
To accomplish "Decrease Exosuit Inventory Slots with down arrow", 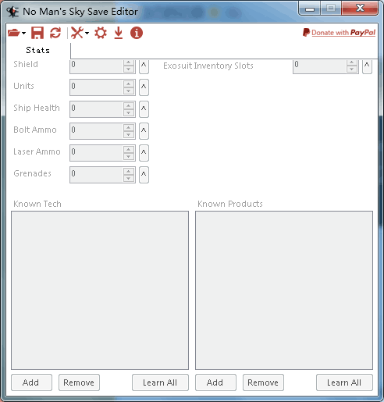I will (x=352, y=69).
